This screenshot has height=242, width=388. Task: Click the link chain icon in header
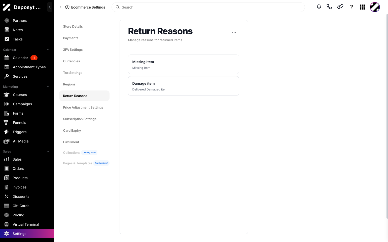pos(340,7)
